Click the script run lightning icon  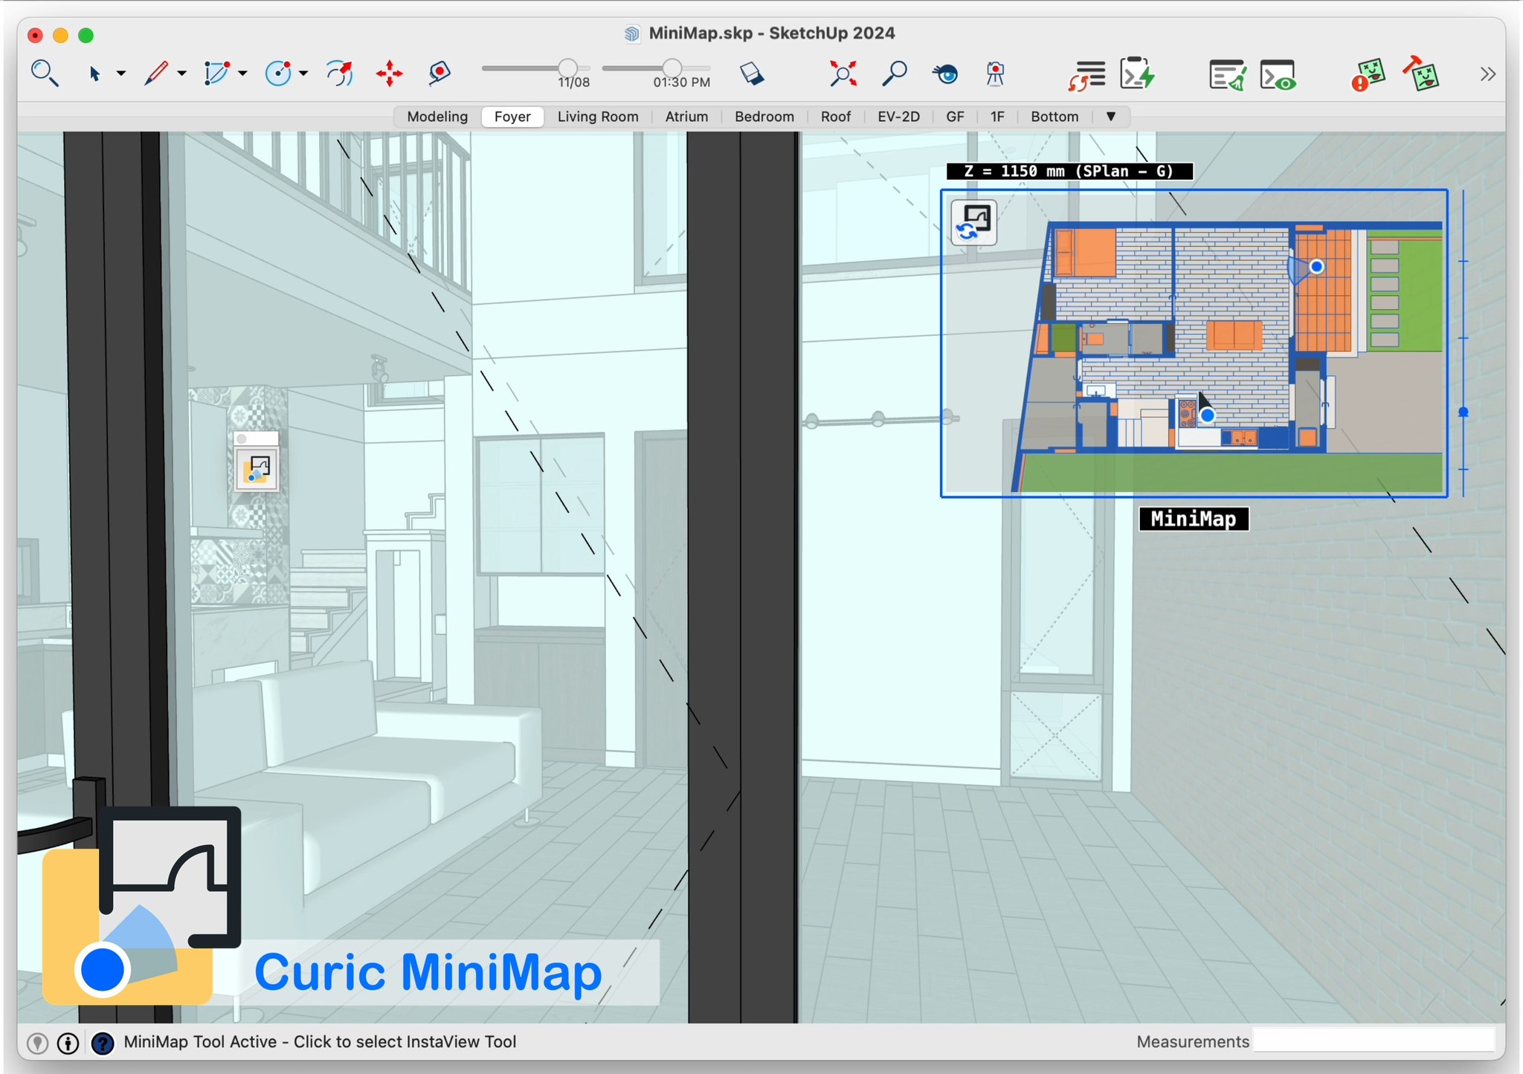coord(1137,74)
